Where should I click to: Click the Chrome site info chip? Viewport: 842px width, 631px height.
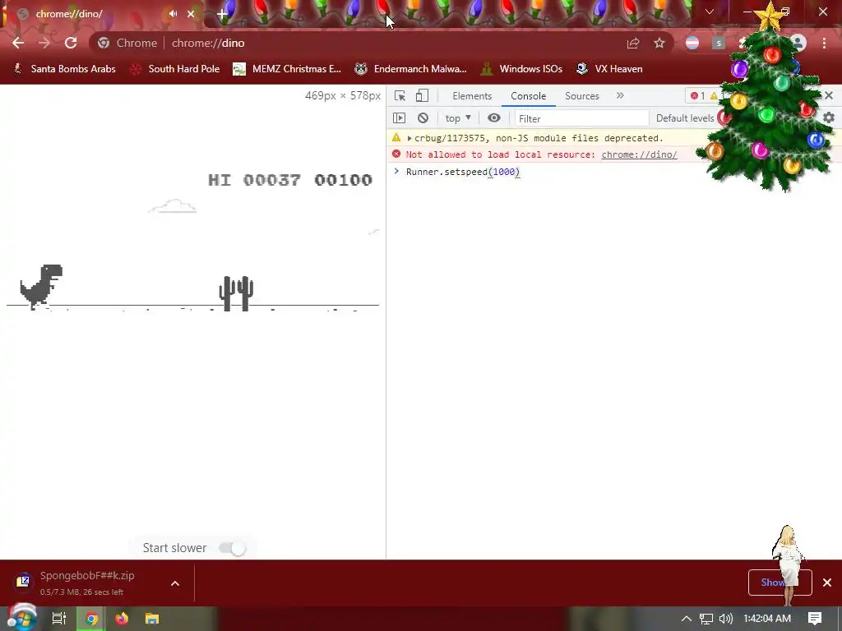pos(127,43)
